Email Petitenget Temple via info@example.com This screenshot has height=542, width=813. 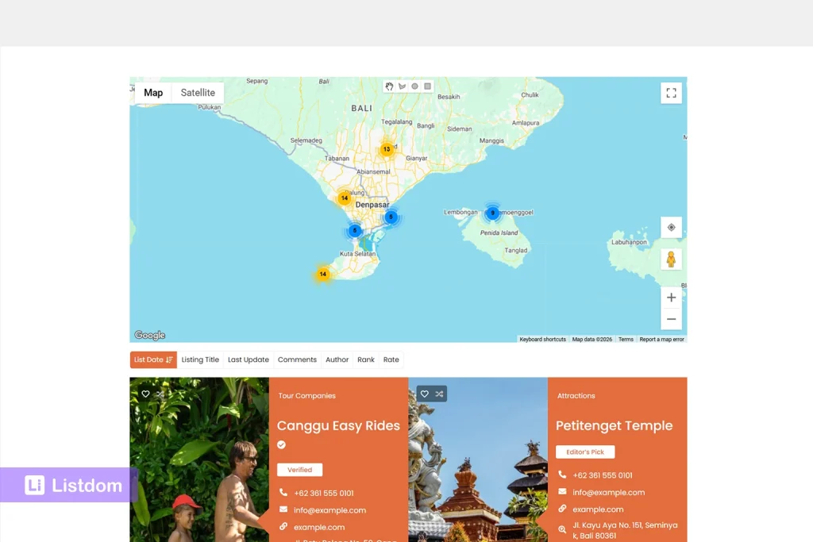pos(609,492)
